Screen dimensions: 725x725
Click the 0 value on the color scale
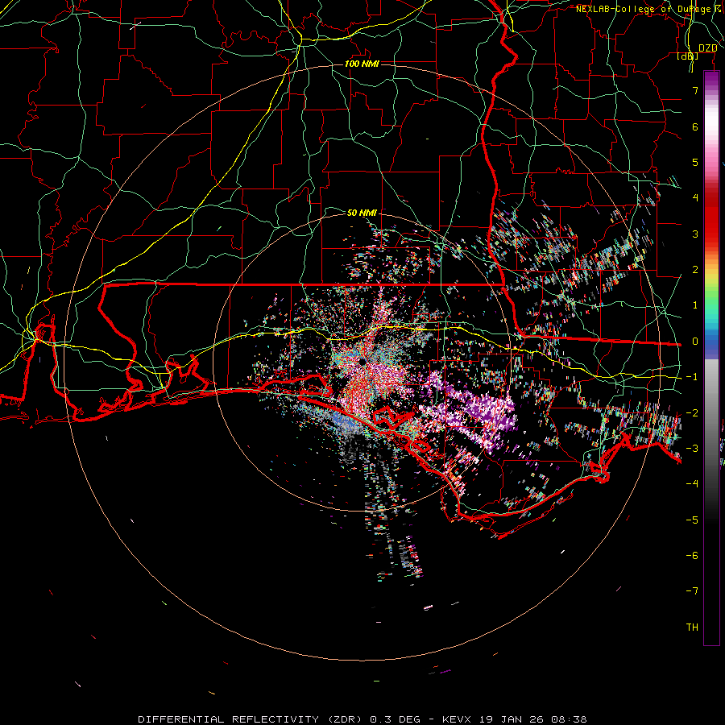pyautogui.click(x=695, y=342)
